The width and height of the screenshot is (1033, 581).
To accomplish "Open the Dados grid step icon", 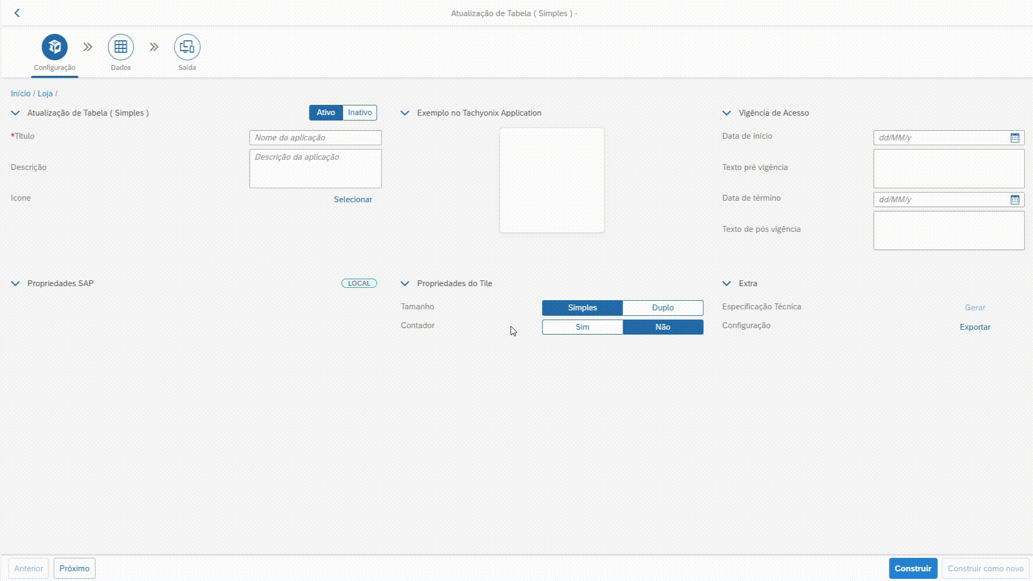I will (121, 47).
